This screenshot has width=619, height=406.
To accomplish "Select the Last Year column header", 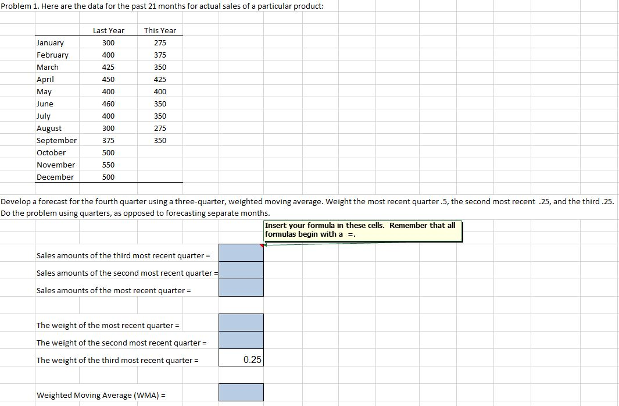I will (x=108, y=30).
